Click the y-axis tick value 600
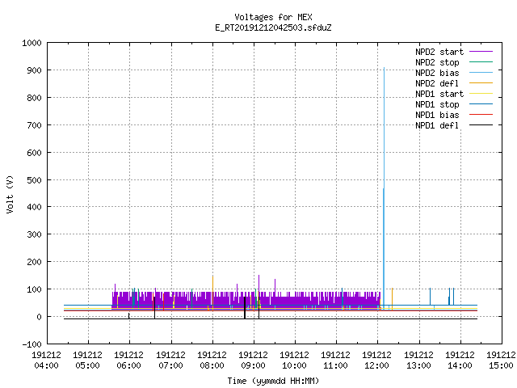The image size is (517, 388). coord(34,153)
